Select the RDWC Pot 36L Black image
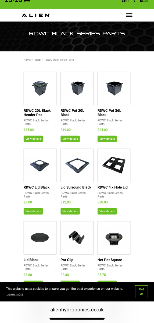154x323 pixels. coord(114,88)
